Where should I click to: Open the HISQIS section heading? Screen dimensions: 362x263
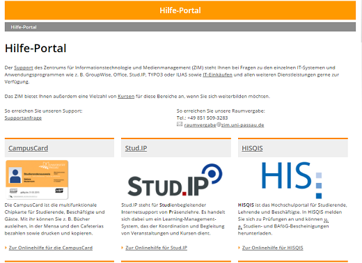coord(252,148)
